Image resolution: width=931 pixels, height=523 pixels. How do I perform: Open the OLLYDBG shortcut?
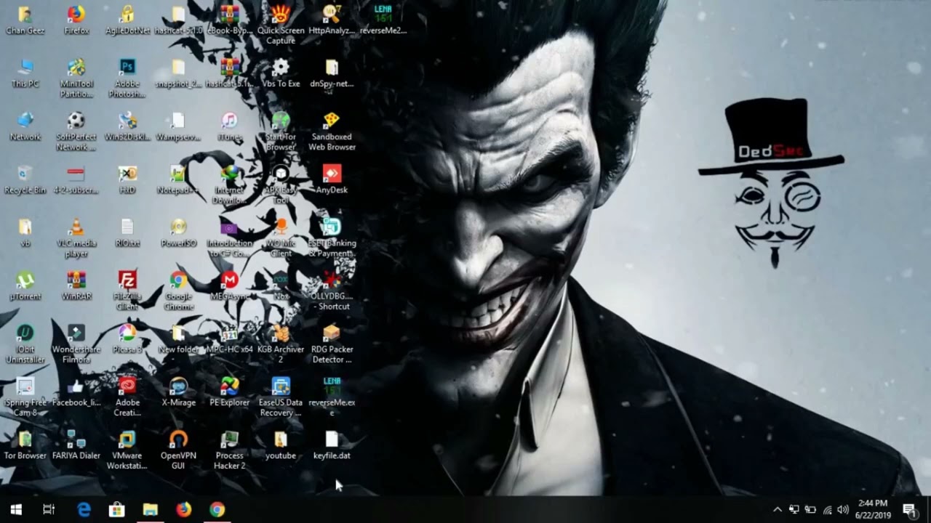(332, 291)
